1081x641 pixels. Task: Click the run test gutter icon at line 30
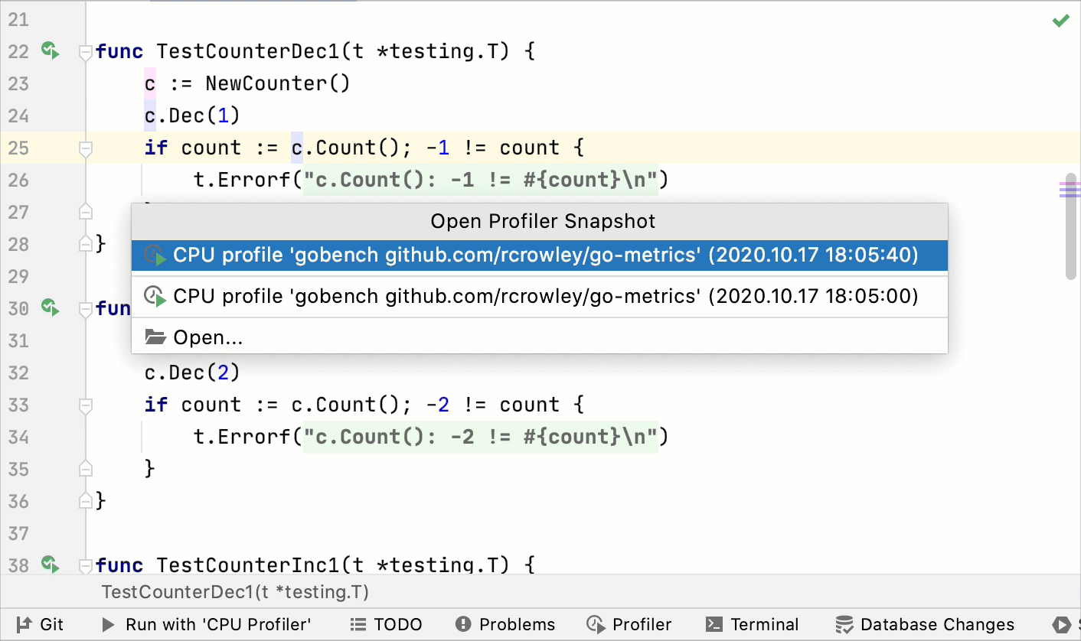pos(51,308)
